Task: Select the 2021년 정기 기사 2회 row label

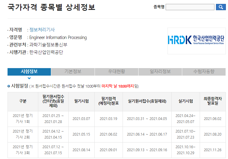Action: [x=23, y=134]
